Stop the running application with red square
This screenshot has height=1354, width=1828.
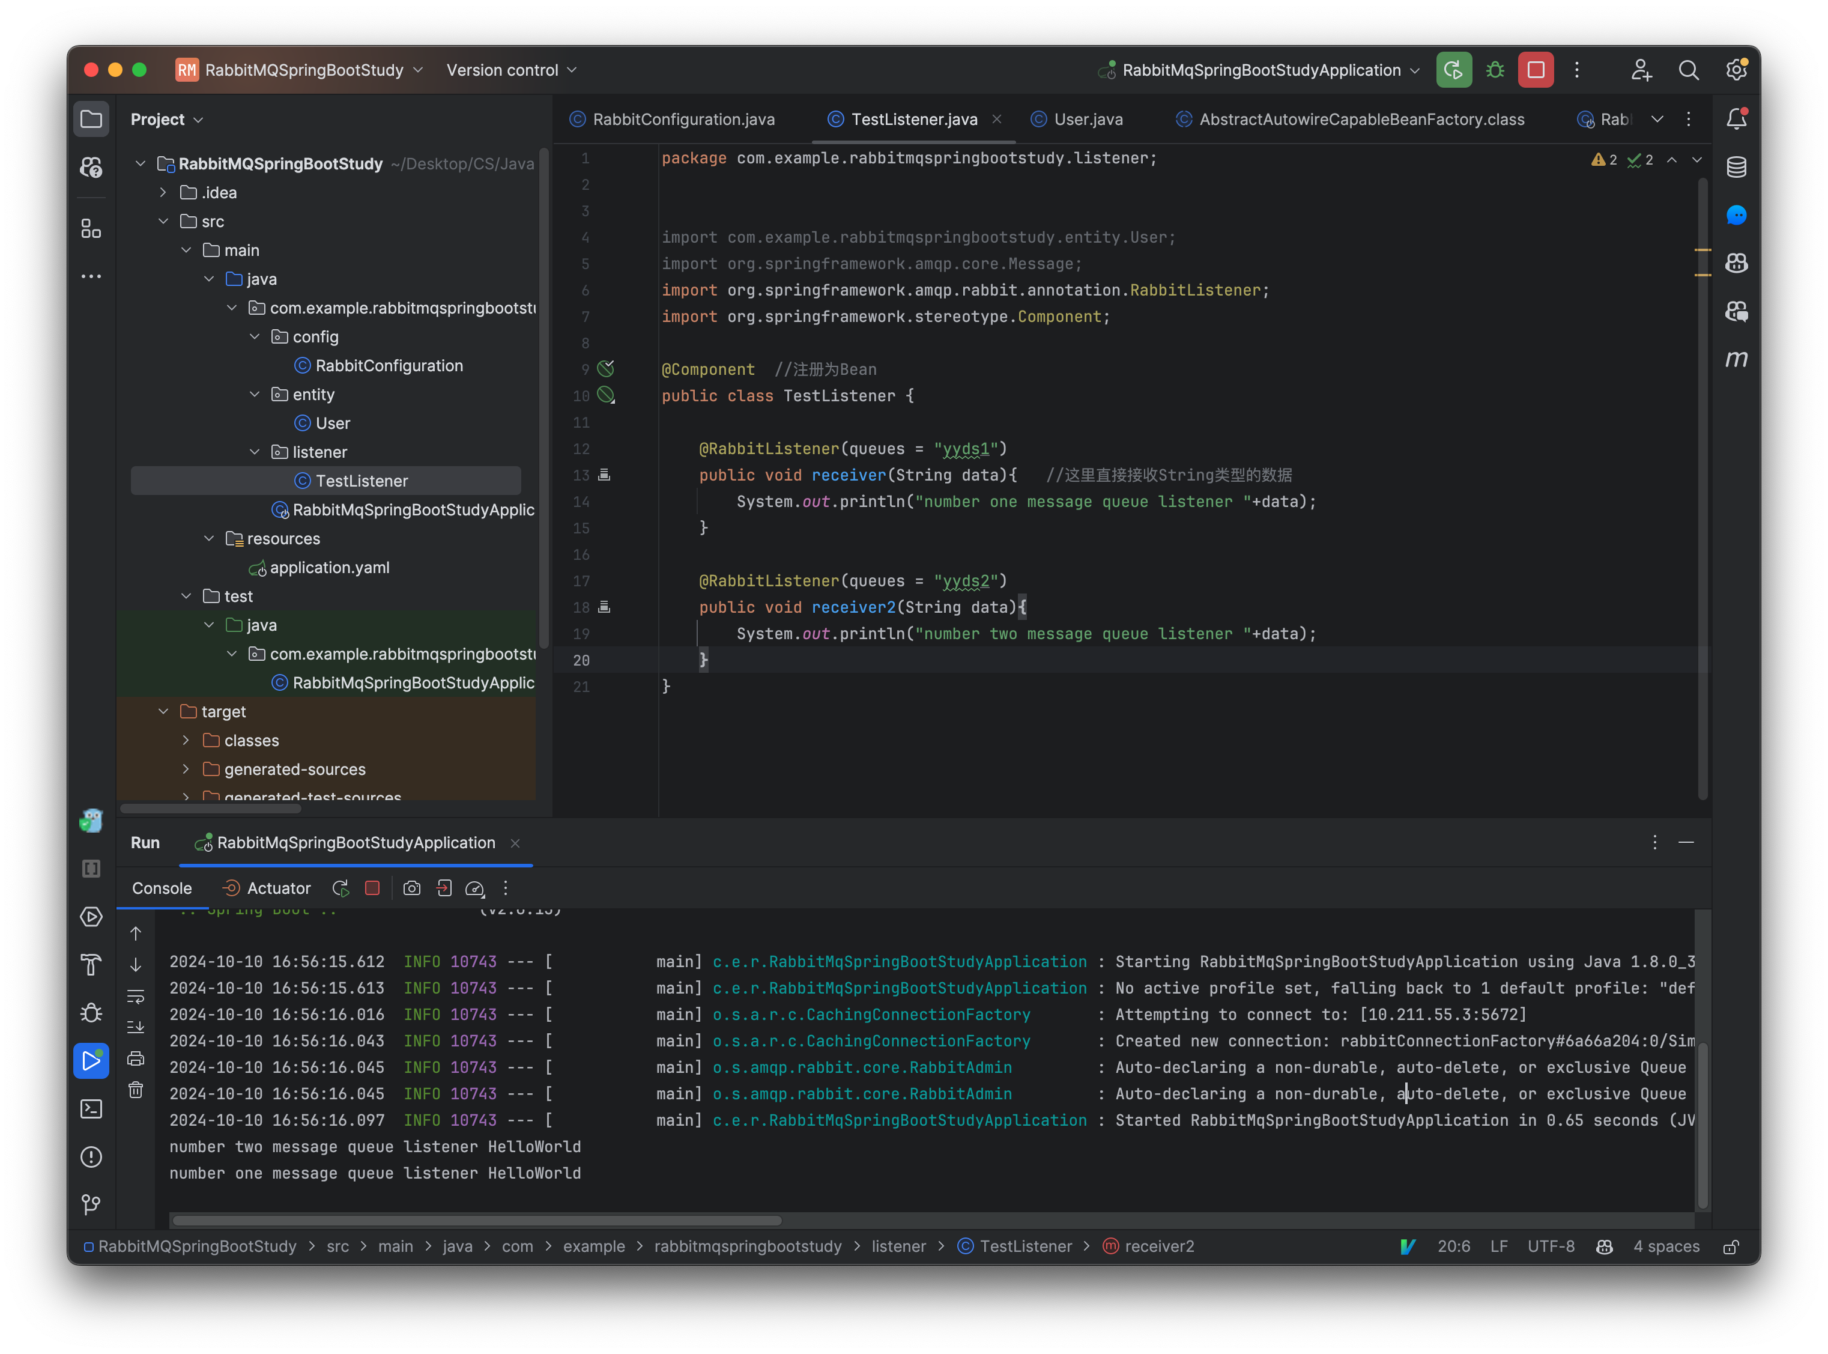click(x=1536, y=70)
